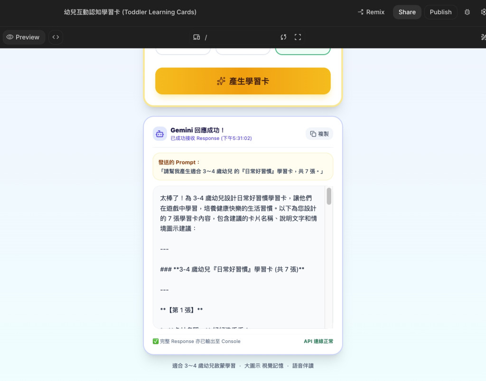The width and height of the screenshot is (486, 381).
Task: Click the footer text 適合 3~4 歲幼兒啟蒙學習
Action: [204, 366]
